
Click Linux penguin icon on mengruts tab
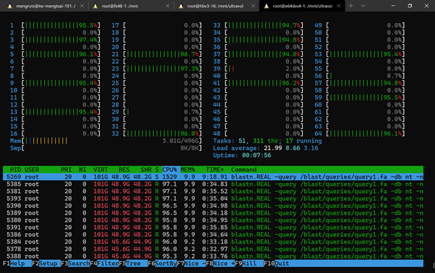9,6
